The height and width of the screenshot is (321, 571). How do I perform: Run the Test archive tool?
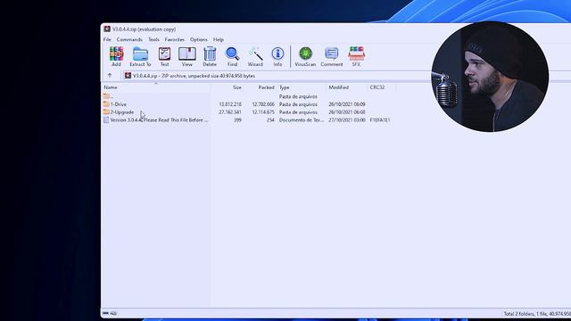(x=164, y=56)
